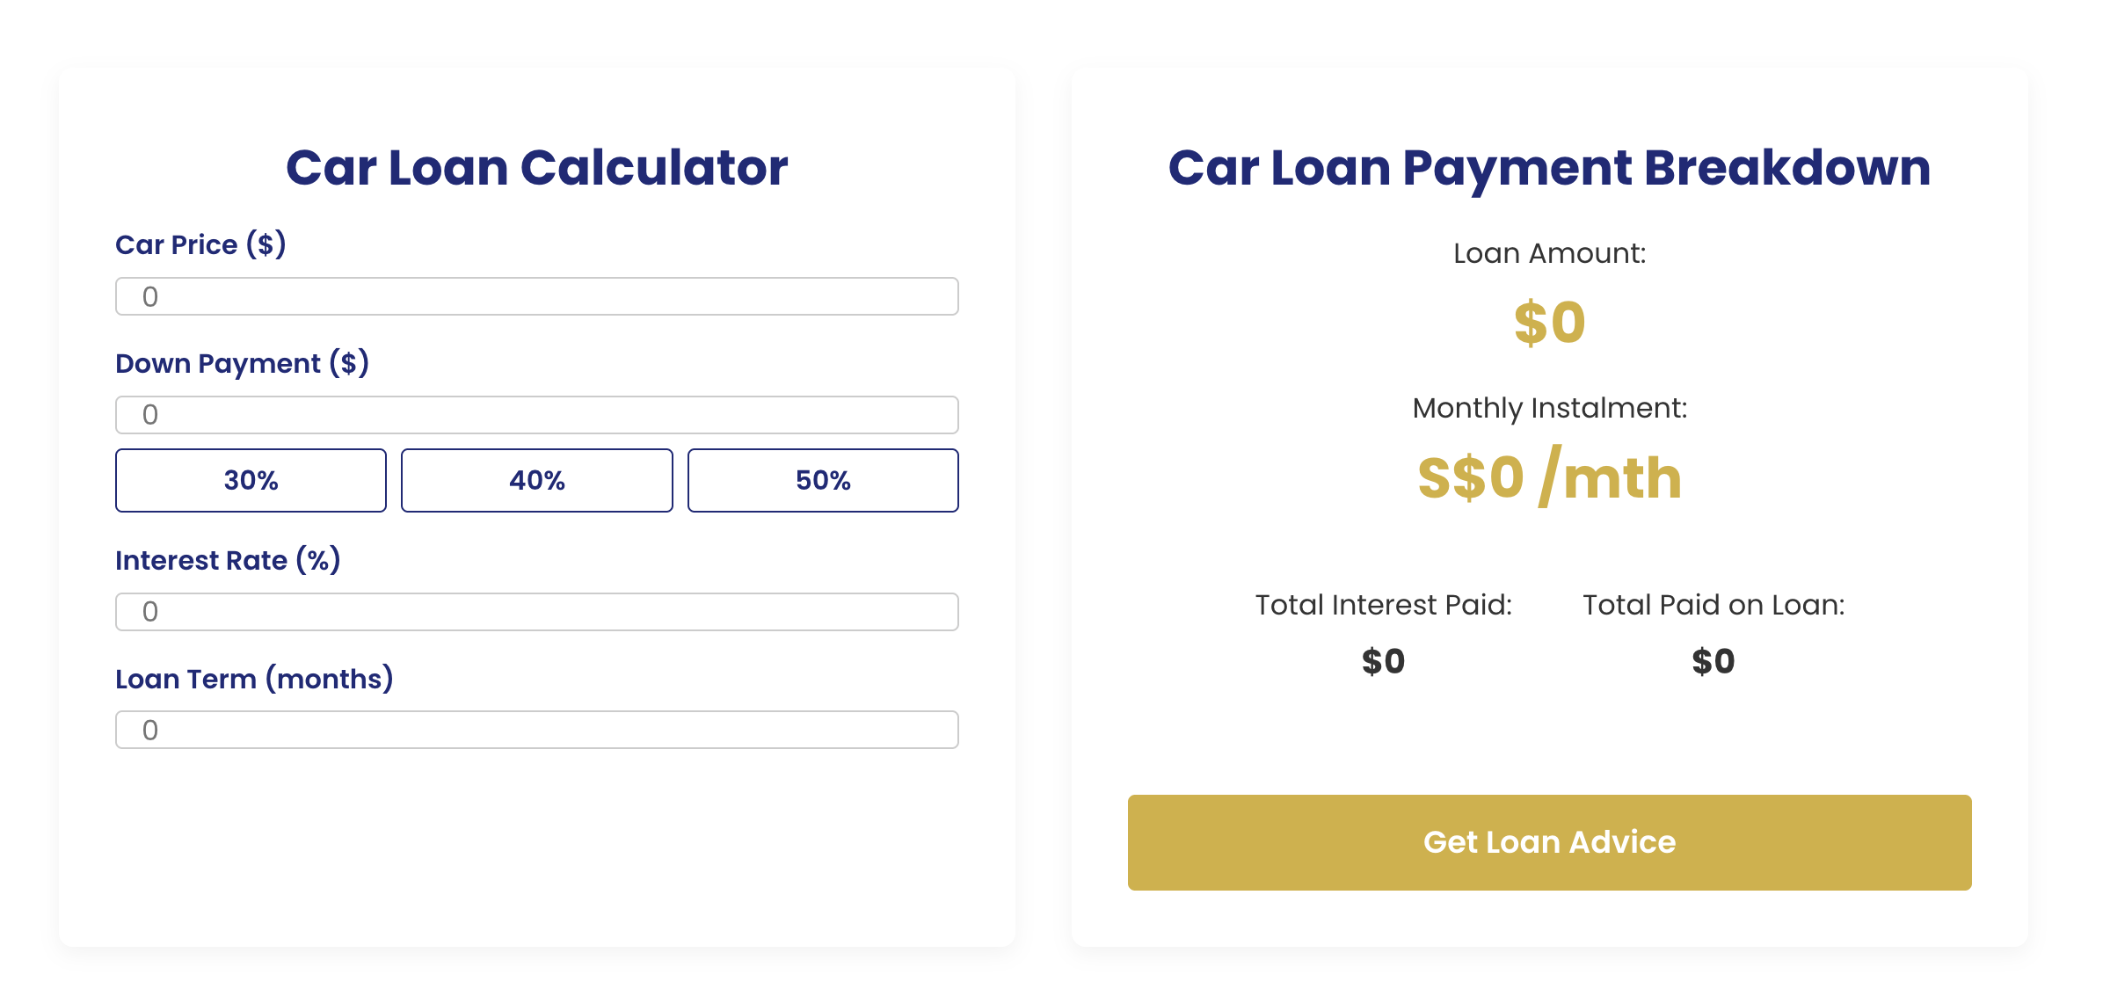The width and height of the screenshot is (2110, 1004).
Task: Click the Car Loan Payment Breakdown heading
Action: coord(1549,169)
